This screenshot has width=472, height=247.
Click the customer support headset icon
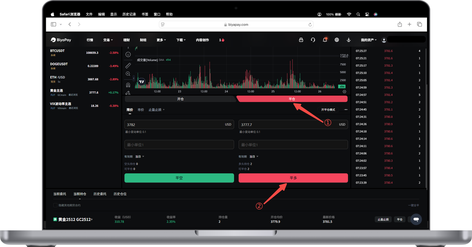click(313, 40)
